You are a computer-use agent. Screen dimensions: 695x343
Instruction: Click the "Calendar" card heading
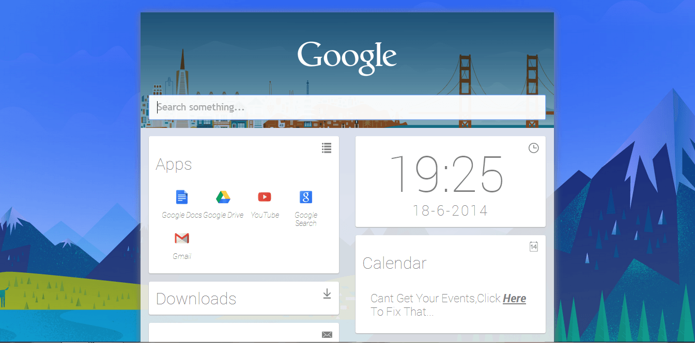394,263
